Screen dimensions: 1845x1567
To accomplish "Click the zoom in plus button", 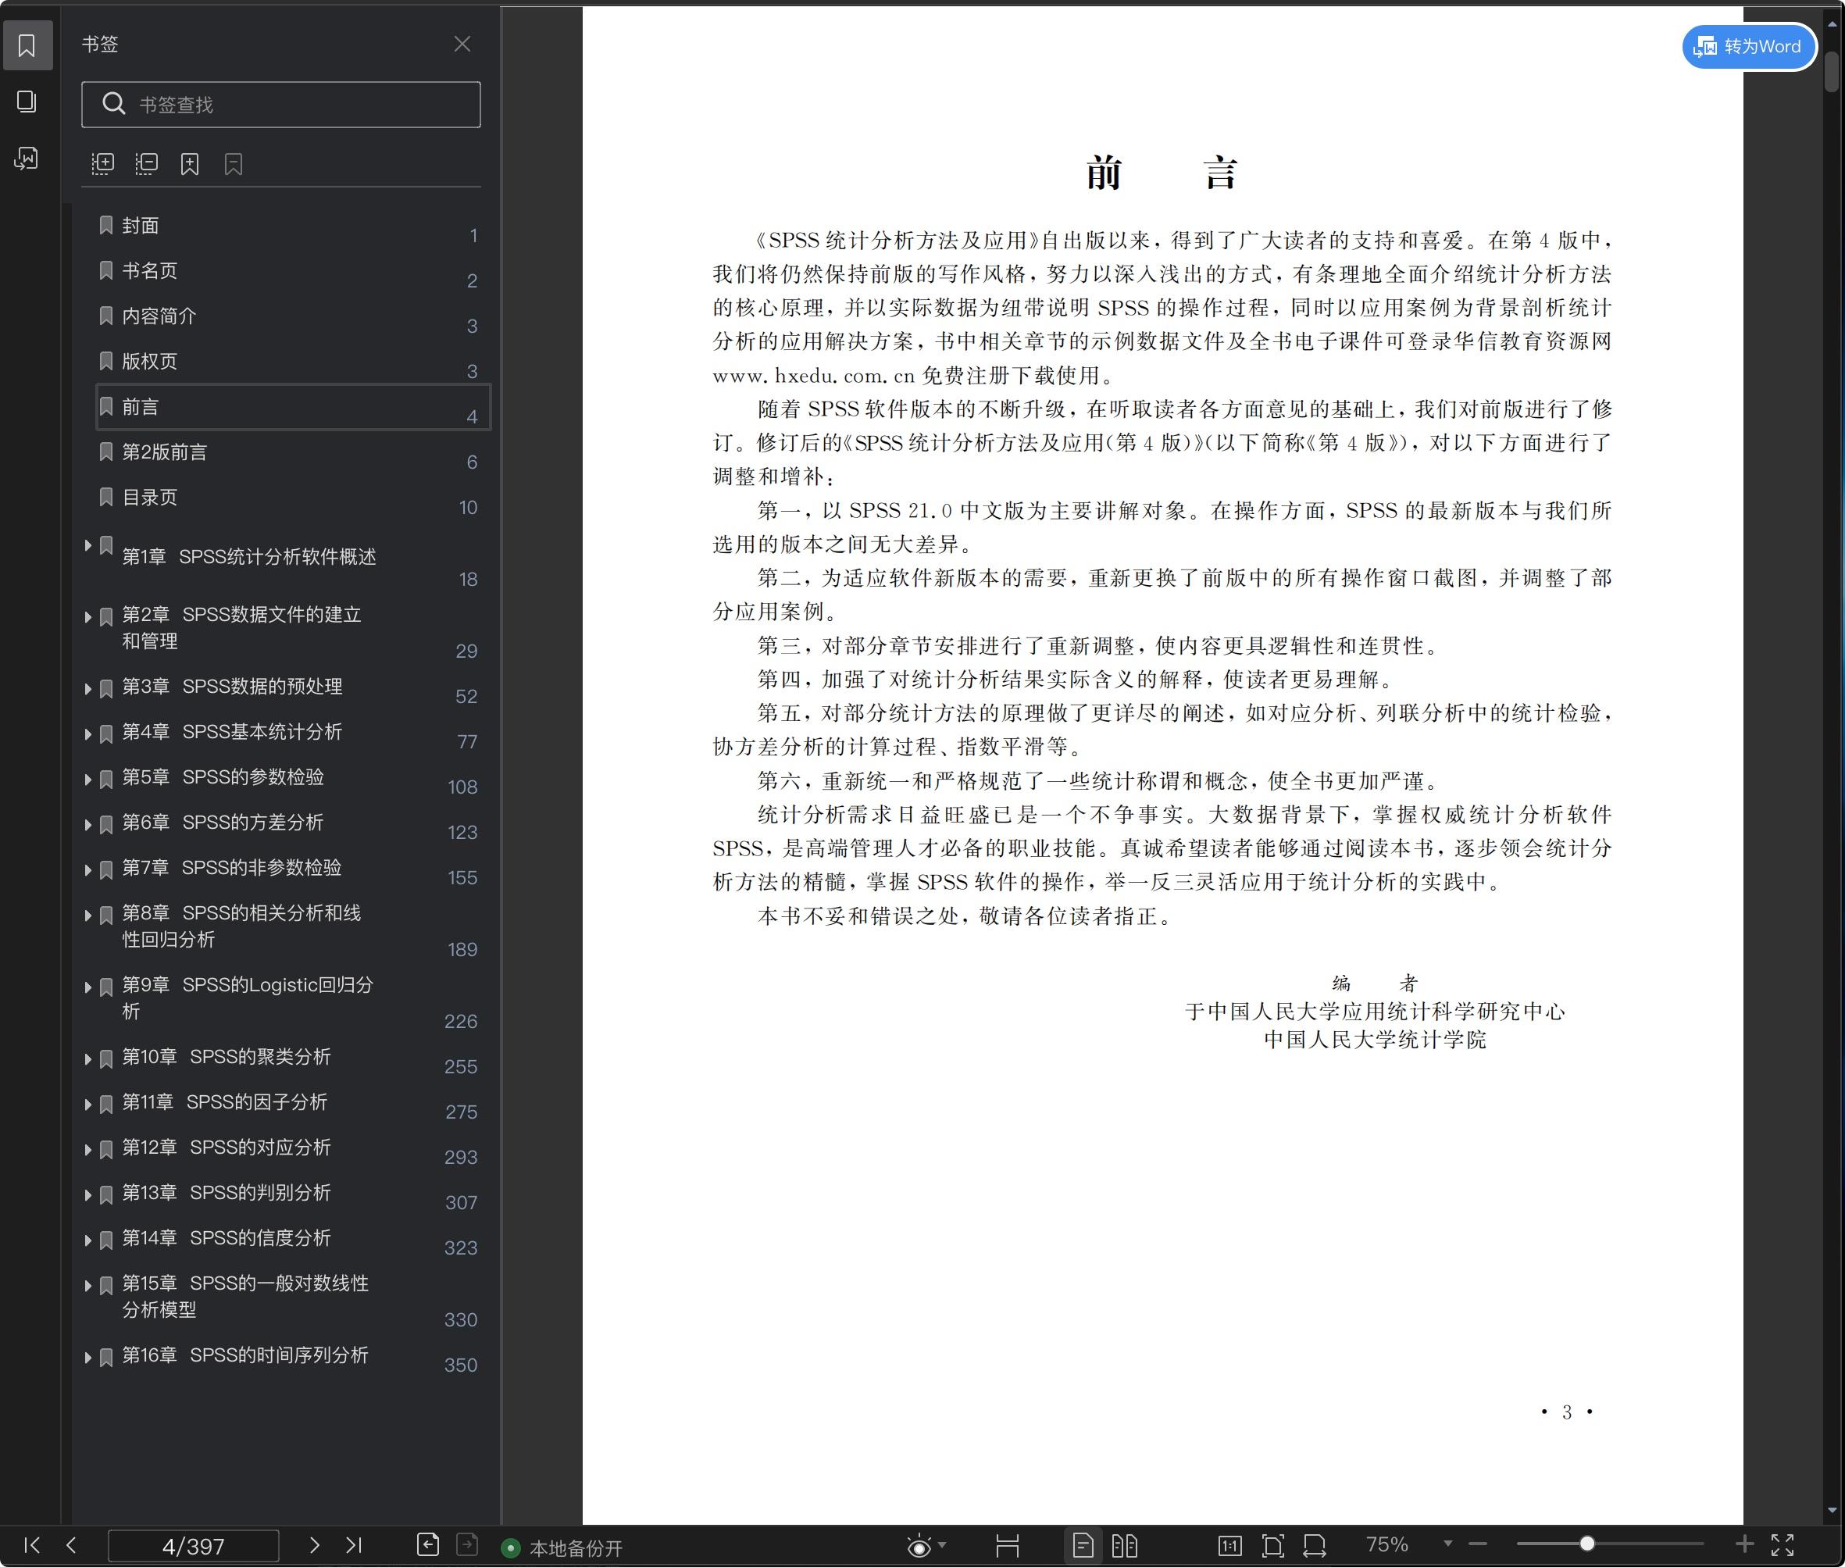I will point(1743,1544).
